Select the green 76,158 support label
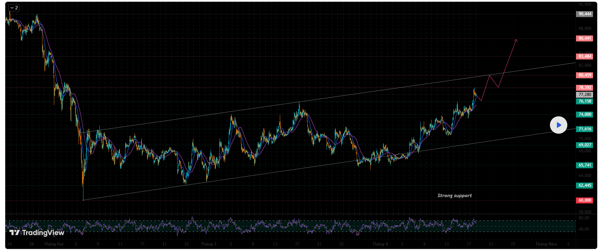The width and height of the screenshot is (600, 250). point(584,102)
